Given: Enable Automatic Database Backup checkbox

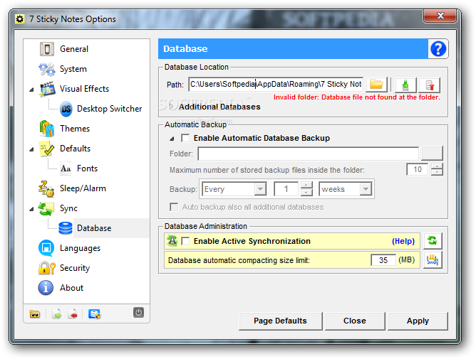Looking at the screenshot, I should pos(185,138).
